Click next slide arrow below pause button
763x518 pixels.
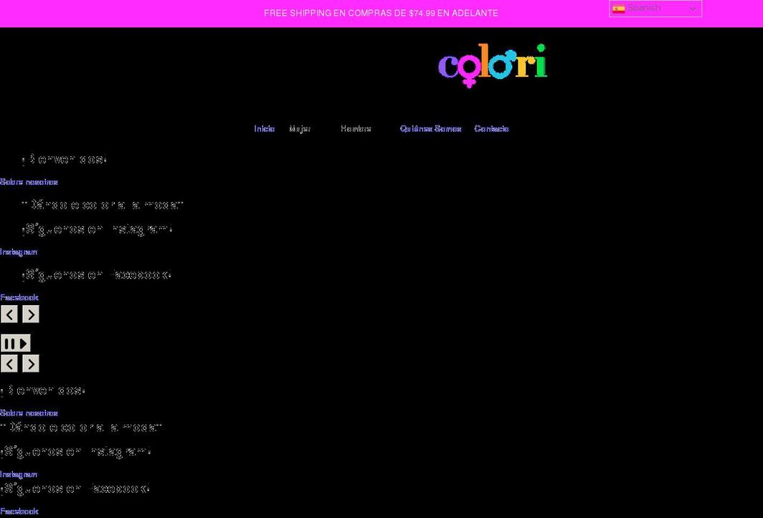31,363
